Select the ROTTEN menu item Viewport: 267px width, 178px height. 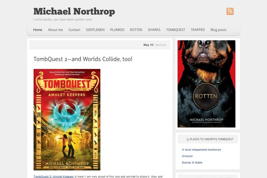tap(136, 30)
